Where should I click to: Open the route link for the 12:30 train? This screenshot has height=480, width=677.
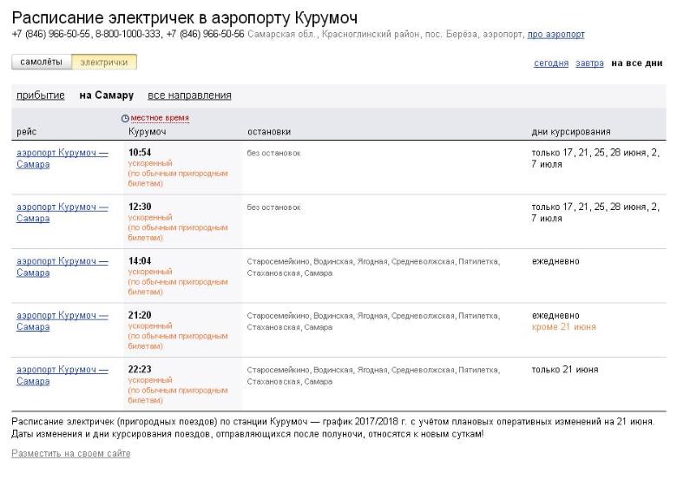coord(62,212)
